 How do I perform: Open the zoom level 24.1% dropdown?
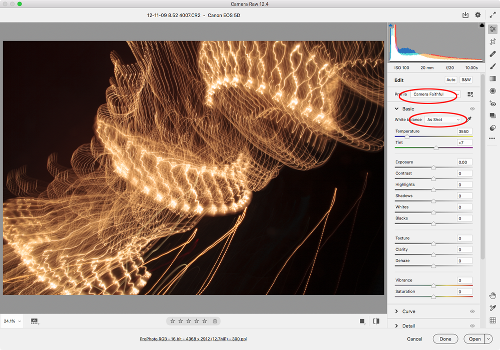point(12,321)
